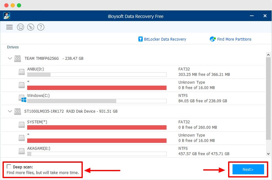
Task: Click the ST1000LM035 RAID disk icon
Action: [x=17, y=111]
